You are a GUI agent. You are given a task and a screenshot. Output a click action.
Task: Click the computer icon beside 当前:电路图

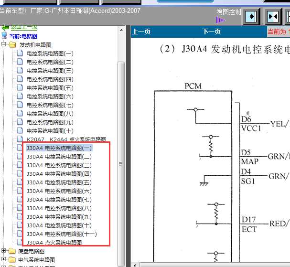4,35
